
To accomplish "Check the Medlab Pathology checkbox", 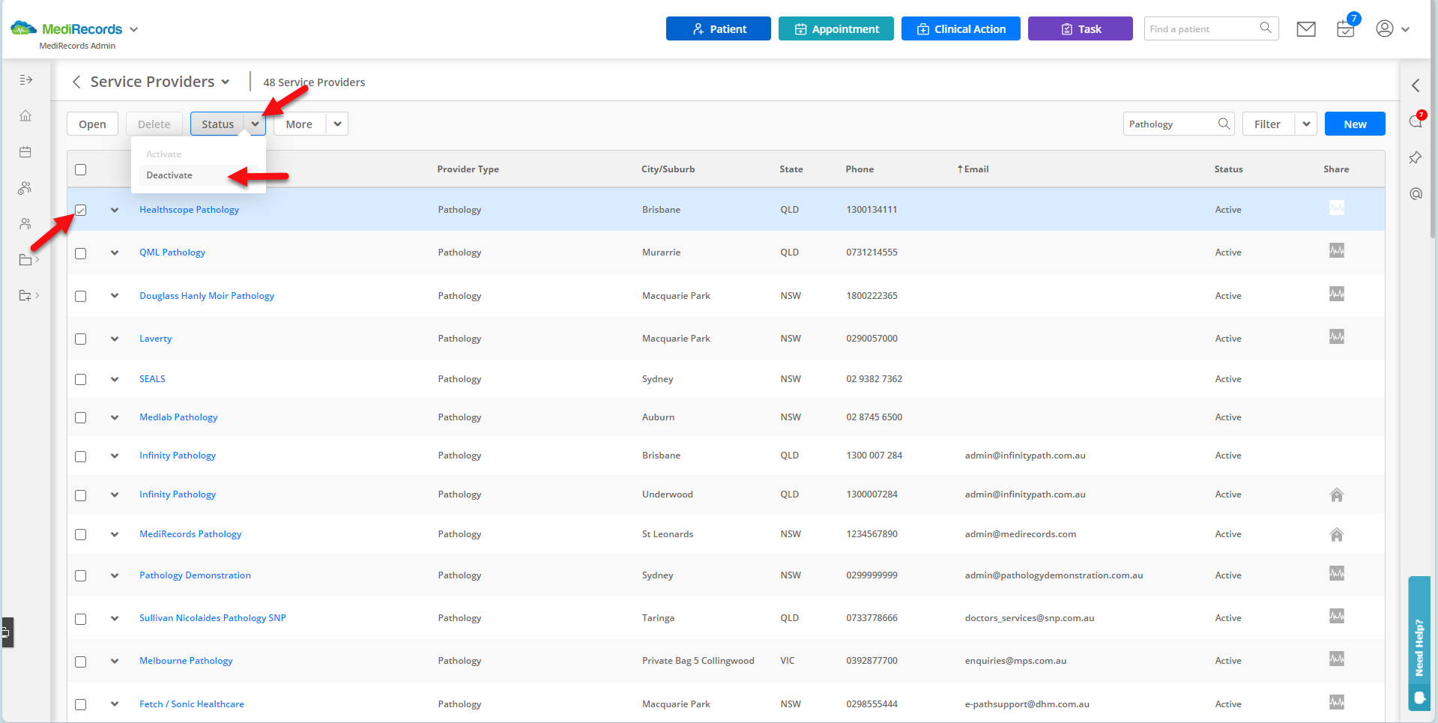I will 81,417.
